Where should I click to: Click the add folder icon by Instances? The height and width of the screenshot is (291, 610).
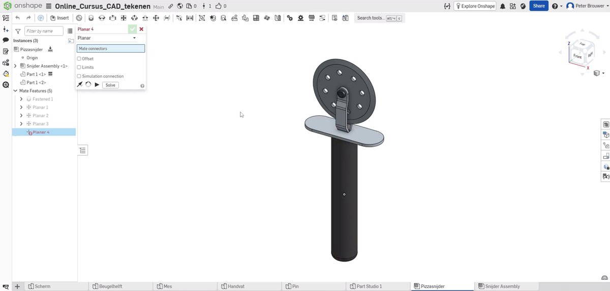click(71, 41)
